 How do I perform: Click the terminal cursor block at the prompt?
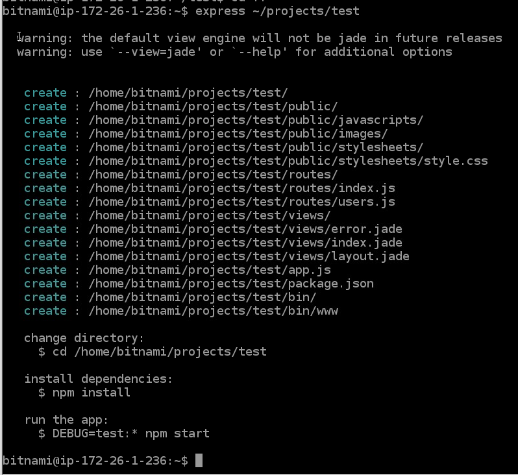(x=199, y=461)
